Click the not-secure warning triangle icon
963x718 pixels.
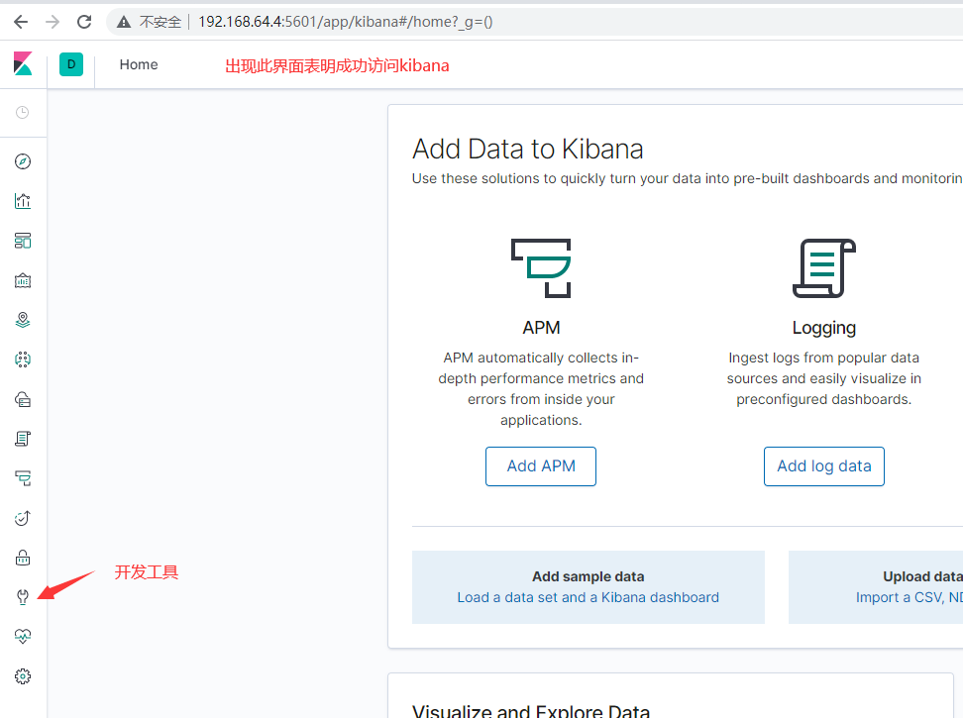tap(124, 22)
